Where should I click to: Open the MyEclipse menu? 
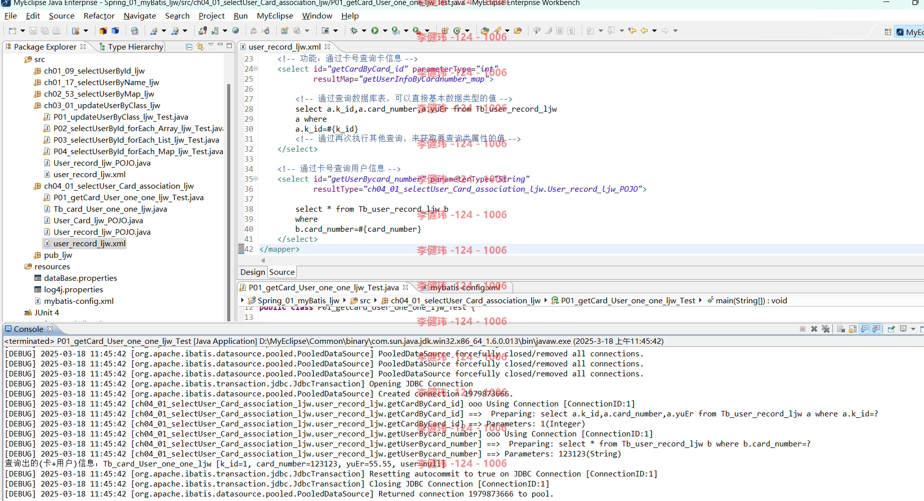(x=275, y=16)
